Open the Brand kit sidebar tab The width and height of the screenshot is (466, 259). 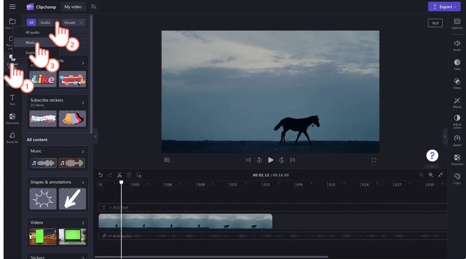pos(12,138)
